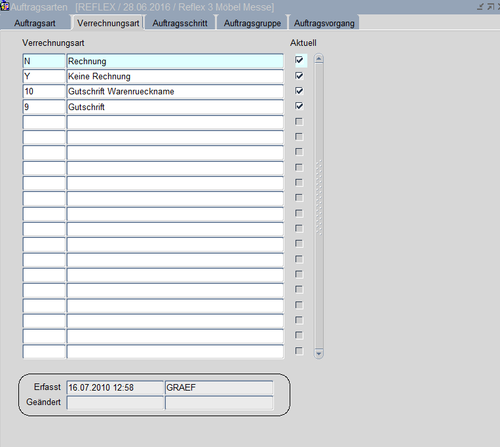Viewport: 500px width, 447px height.
Task: Uncheck Aktuell for the Rechnung row
Action: click(x=299, y=60)
